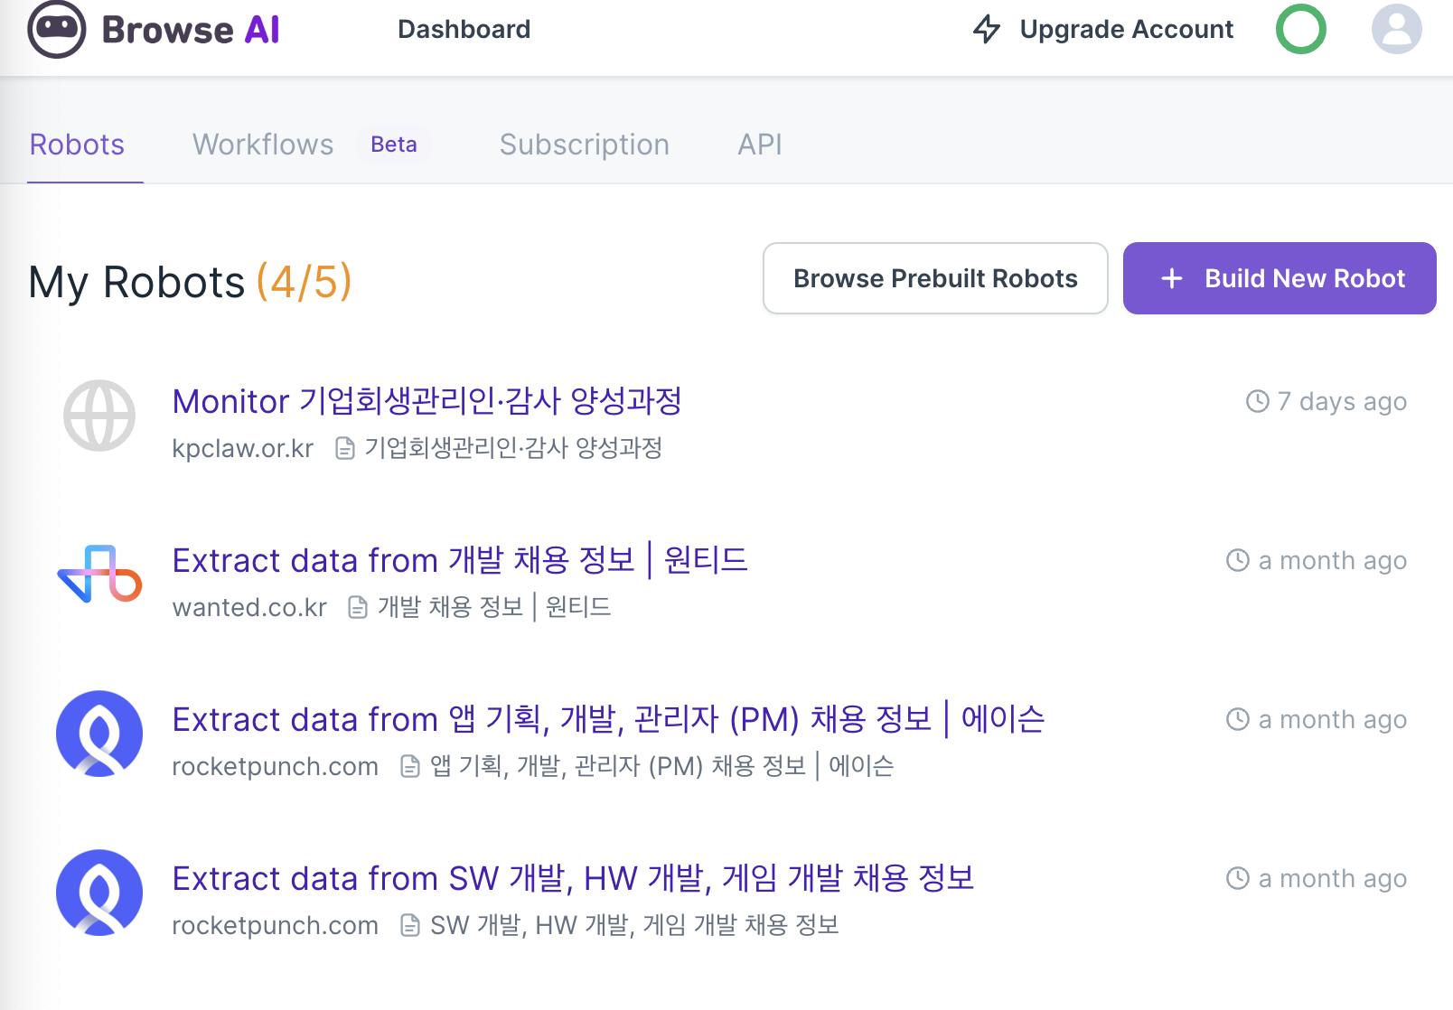This screenshot has width=1453, height=1010.
Task: Click the plus icon in Build New Robot
Action: [1172, 278]
